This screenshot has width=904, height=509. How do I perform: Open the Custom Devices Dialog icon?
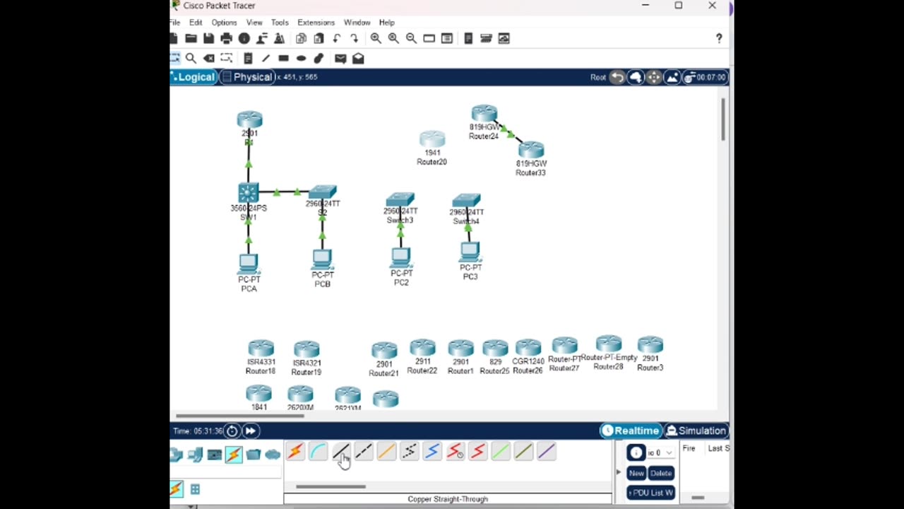(x=446, y=38)
